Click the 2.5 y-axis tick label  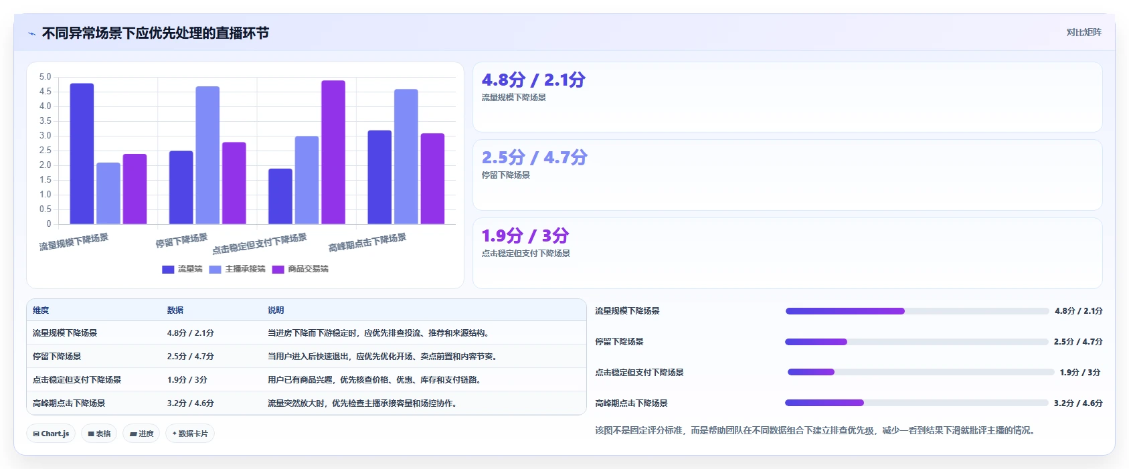pos(45,151)
